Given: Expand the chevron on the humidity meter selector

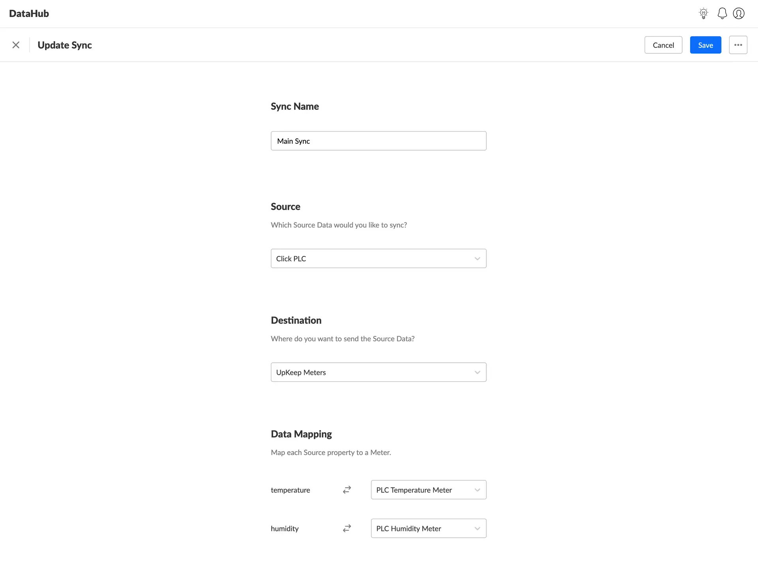Looking at the screenshot, I should tap(477, 528).
